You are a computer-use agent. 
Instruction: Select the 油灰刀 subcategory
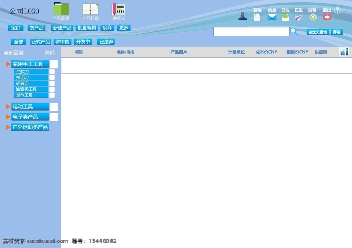coord(31,72)
